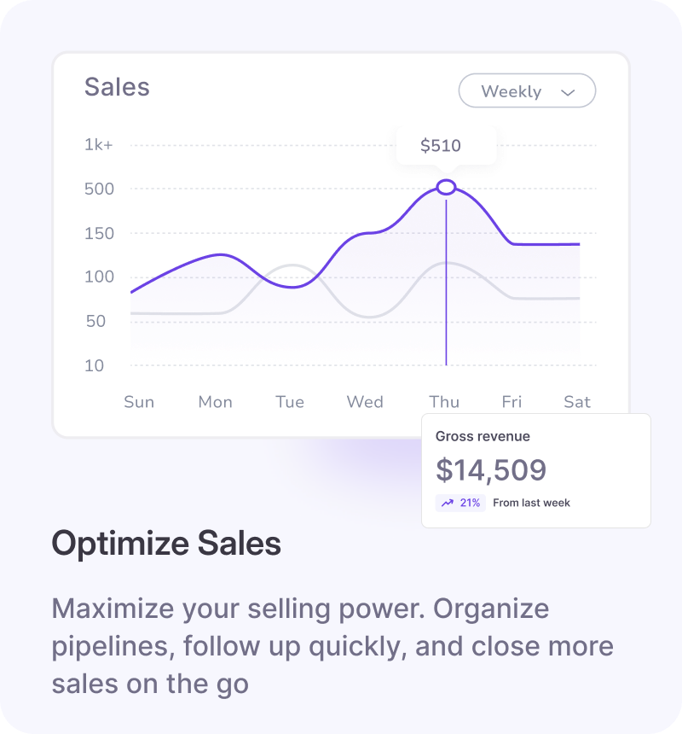682x734 pixels.
Task: Expand the Weekly selector to view other periods
Action: (527, 90)
